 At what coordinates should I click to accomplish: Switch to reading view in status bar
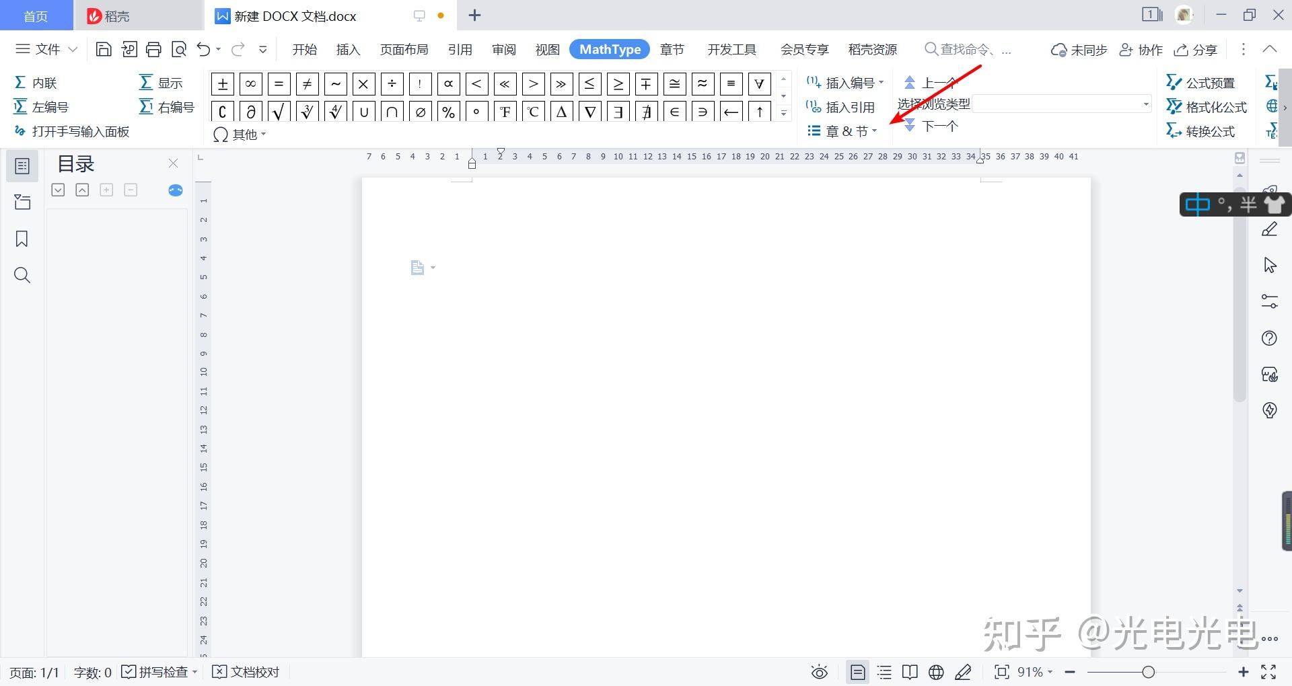point(910,672)
